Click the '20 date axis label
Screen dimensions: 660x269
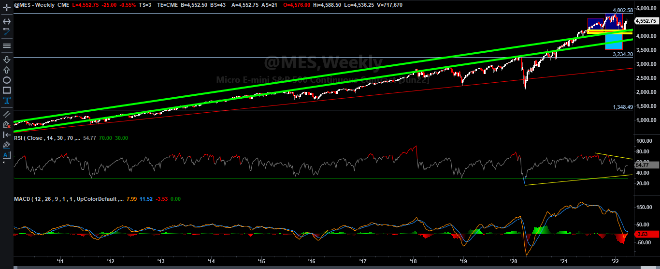point(514,261)
